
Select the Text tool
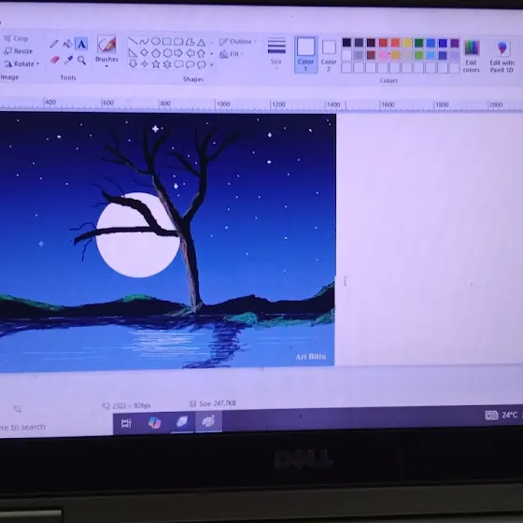[81, 44]
